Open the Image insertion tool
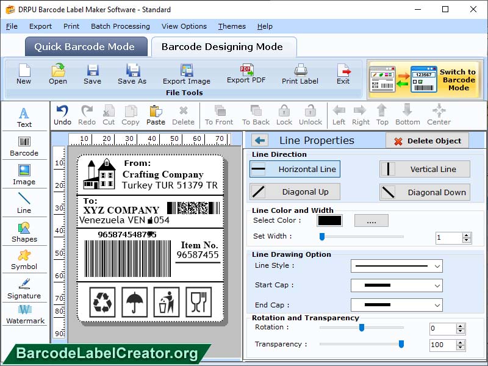 click(24, 176)
